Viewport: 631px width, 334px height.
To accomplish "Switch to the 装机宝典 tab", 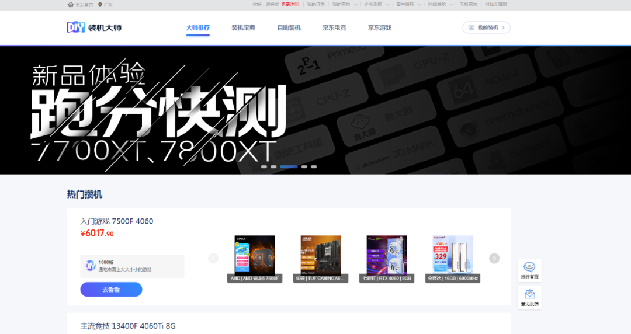I will (x=244, y=28).
